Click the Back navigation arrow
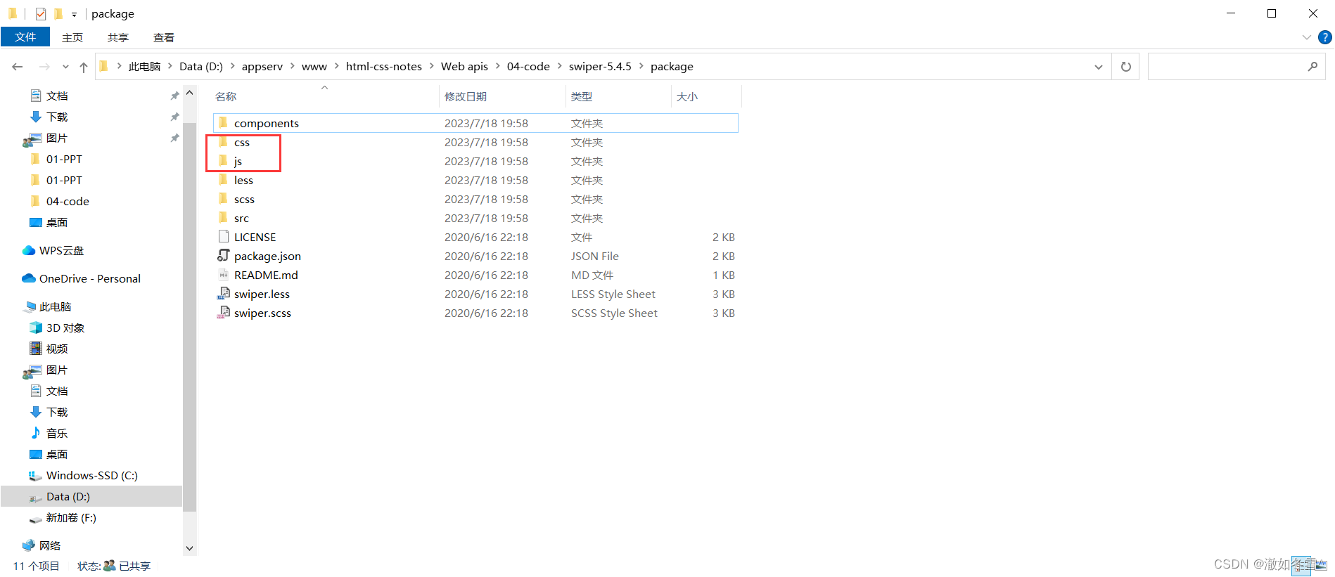 (x=18, y=67)
